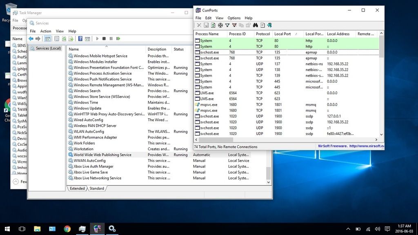This screenshot has width=418, height=235.
Task: Click Save Selected Items icon in CurrPorts
Action: (x=206, y=25)
